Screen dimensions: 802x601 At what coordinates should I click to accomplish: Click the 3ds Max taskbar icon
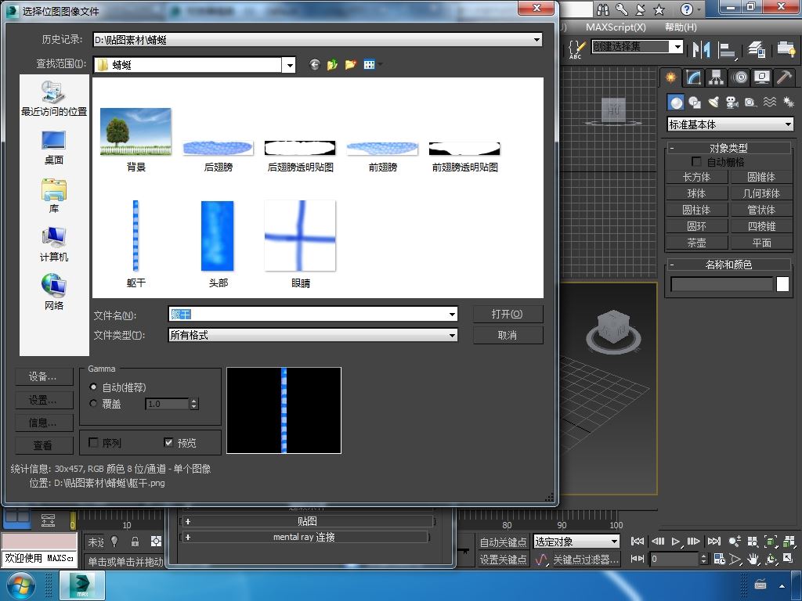[x=82, y=585]
